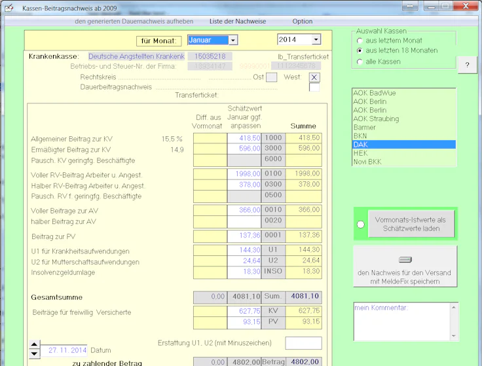The width and height of the screenshot is (482, 366).
Task: Click the Datum field showing 27.11.2014
Action: [x=64, y=350]
